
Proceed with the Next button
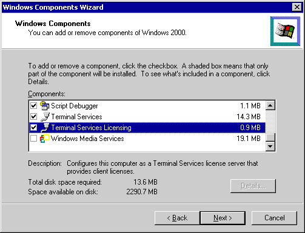click(223, 218)
